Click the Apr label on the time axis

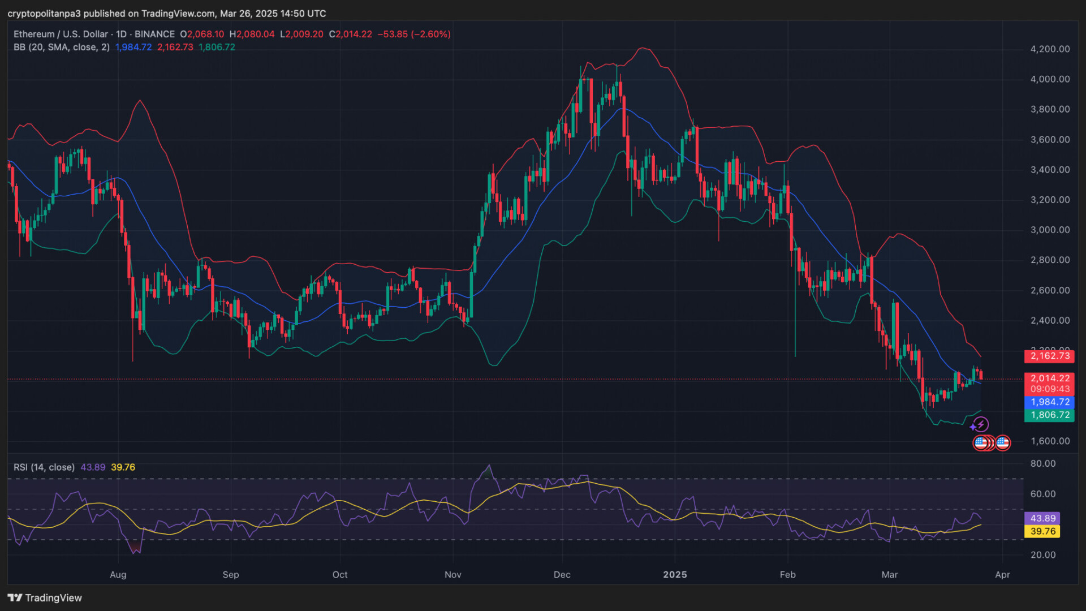click(x=1002, y=575)
